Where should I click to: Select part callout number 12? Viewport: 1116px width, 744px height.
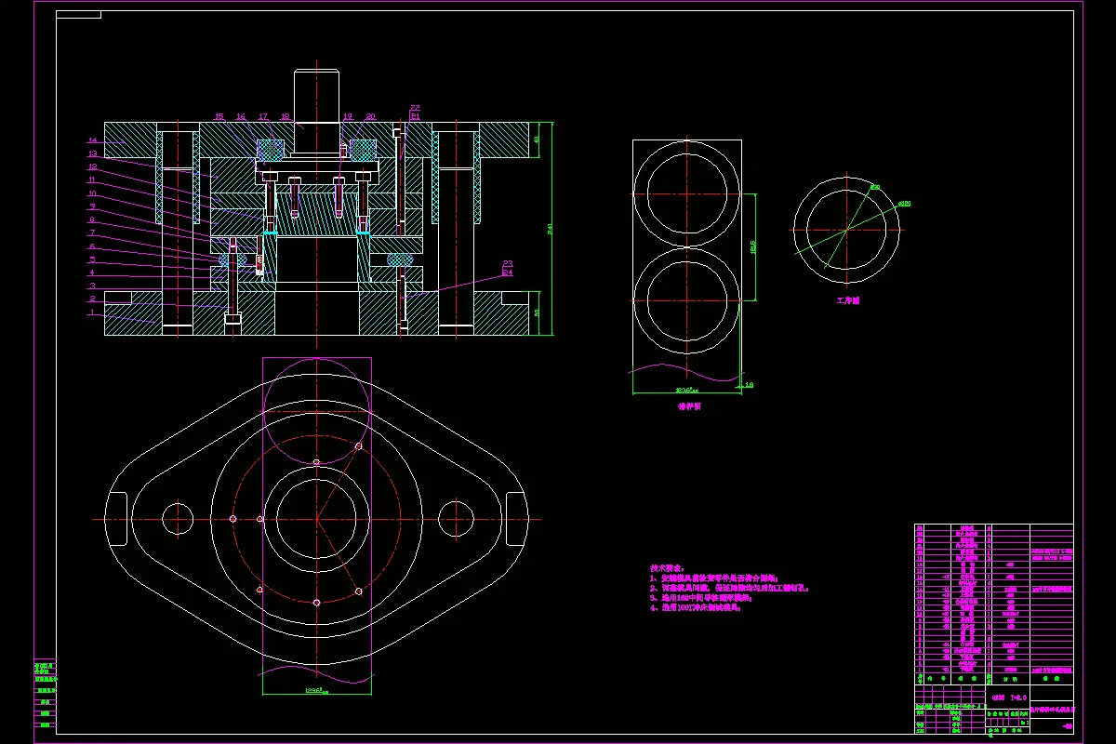click(93, 166)
